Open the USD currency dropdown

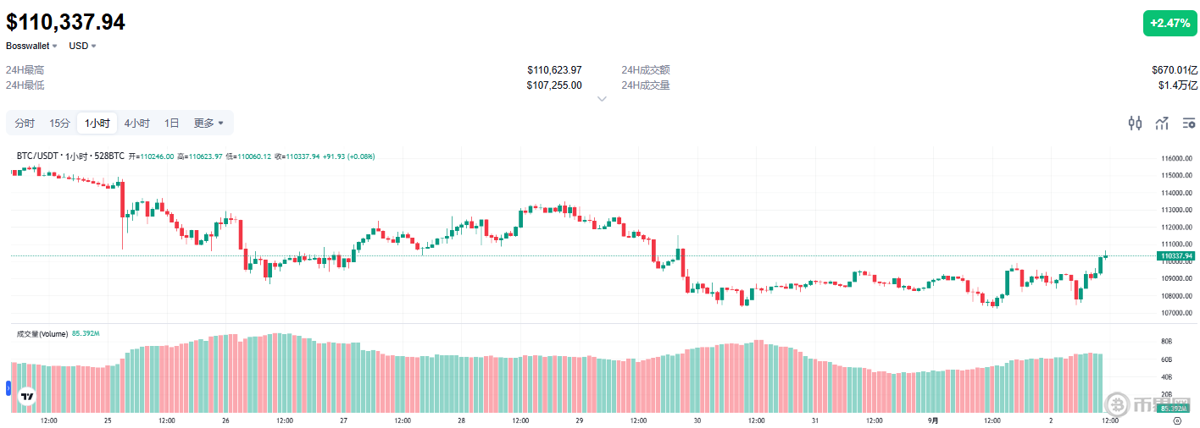pos(83,46)
